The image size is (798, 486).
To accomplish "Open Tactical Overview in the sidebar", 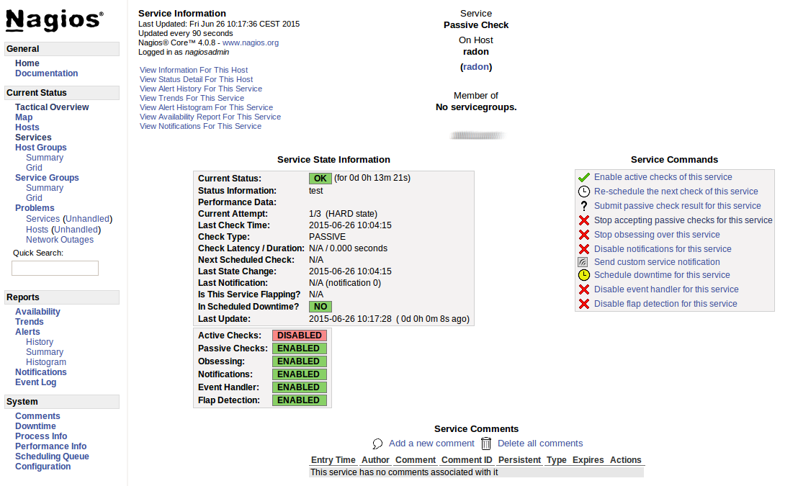I will click(52, 107).
